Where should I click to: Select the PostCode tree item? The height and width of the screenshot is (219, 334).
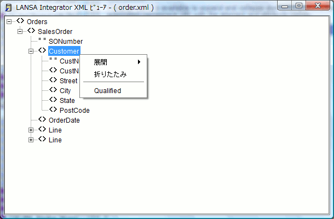point(74,111)
